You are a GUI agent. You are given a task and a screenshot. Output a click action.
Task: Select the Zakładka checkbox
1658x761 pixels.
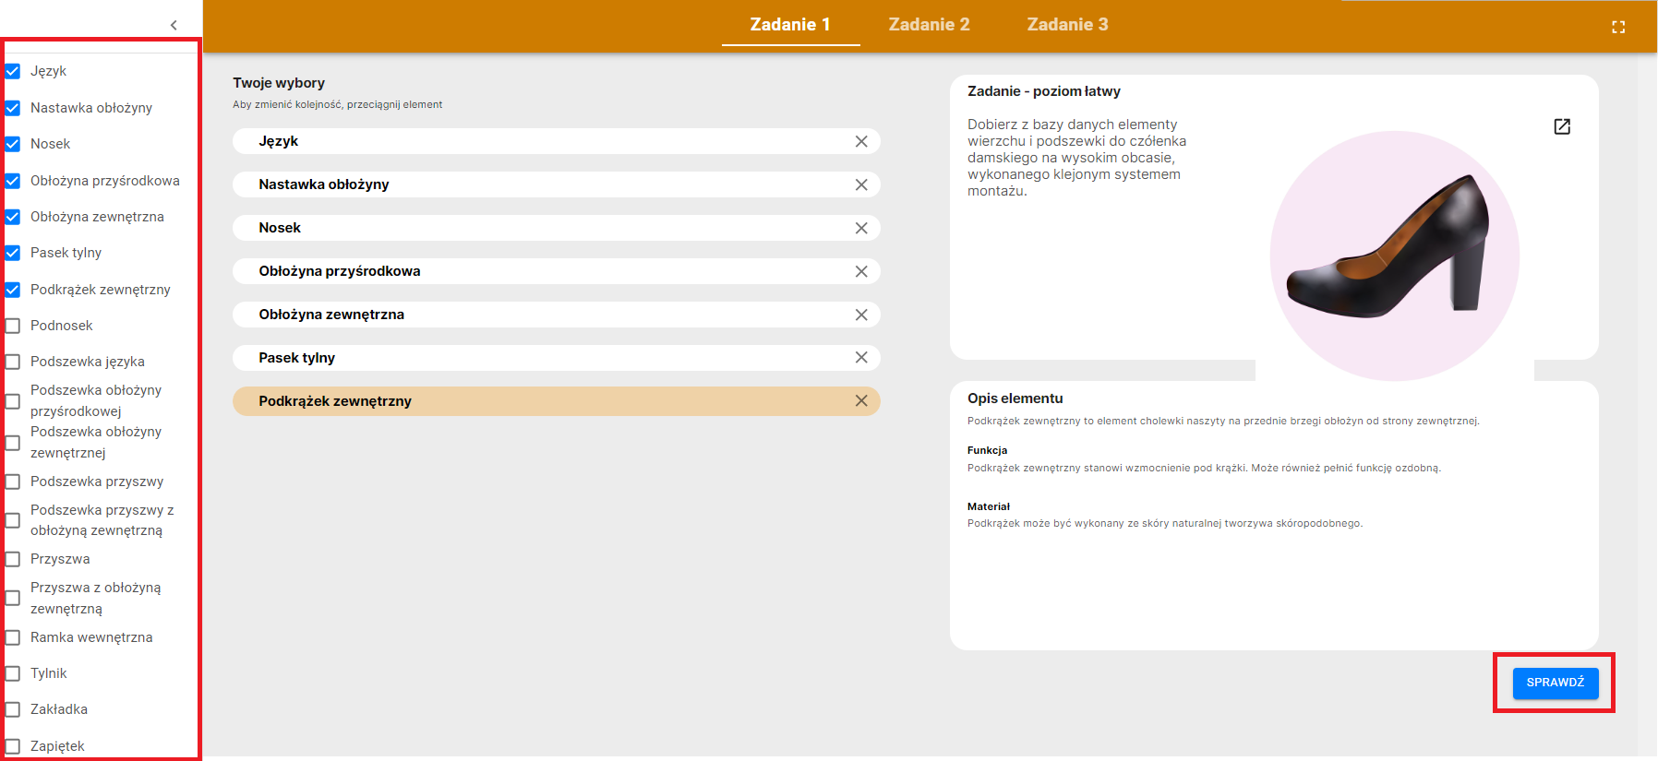13,709
